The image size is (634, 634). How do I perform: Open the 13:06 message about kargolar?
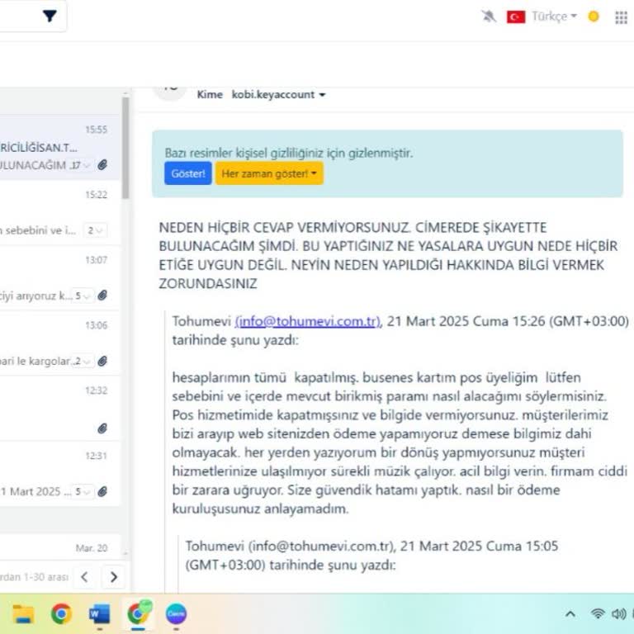[59, 343]
